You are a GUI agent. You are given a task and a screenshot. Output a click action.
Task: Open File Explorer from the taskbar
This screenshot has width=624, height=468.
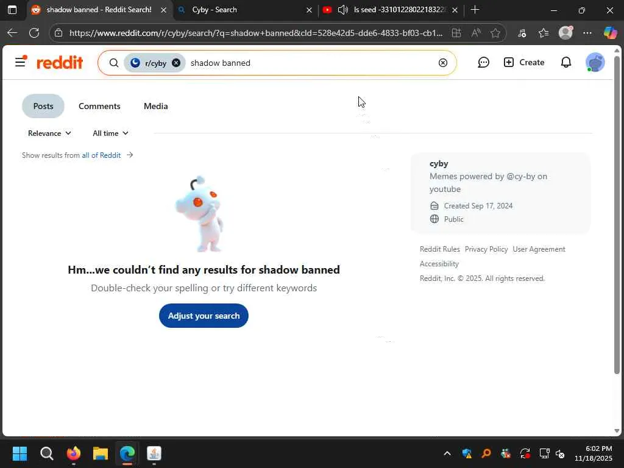click(x=101, y=453)
